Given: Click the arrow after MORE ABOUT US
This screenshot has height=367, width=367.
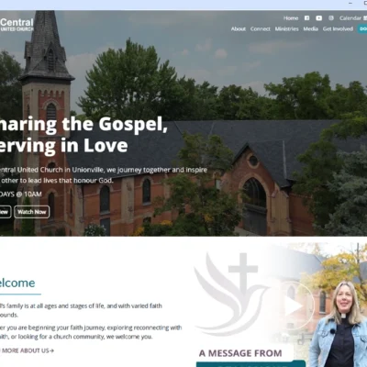Looking at the screenshot, I should 51,350.
